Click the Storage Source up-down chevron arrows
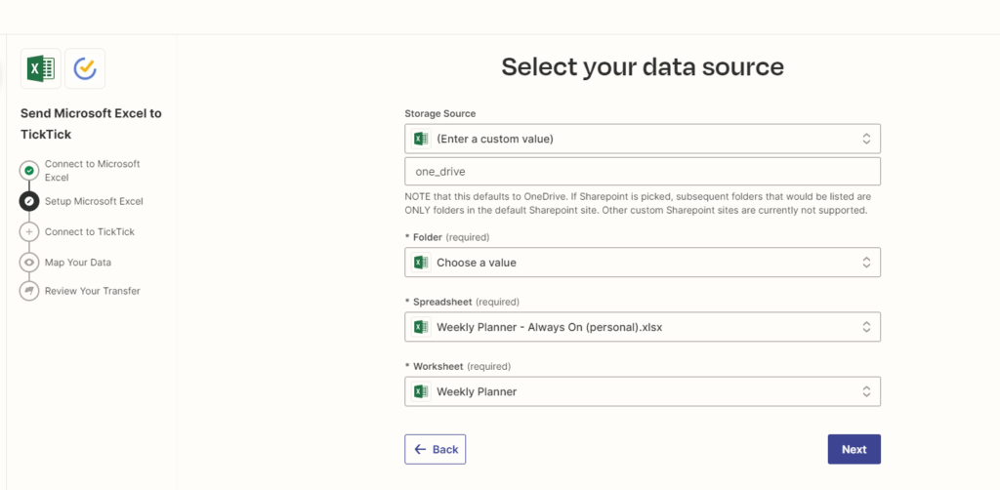This screenshot has height=490, width=1000. pos(866,139)
